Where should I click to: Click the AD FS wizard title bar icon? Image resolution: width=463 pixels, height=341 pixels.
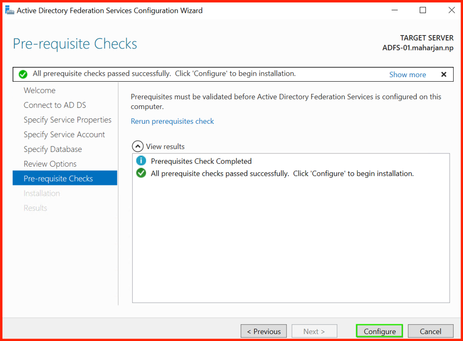click(9, 10)
